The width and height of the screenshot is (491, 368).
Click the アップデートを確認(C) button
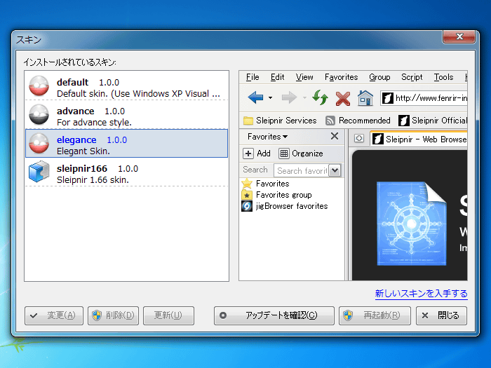coord(274,315)
